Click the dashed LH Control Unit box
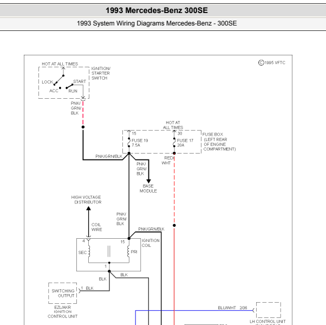 (269, 310)
